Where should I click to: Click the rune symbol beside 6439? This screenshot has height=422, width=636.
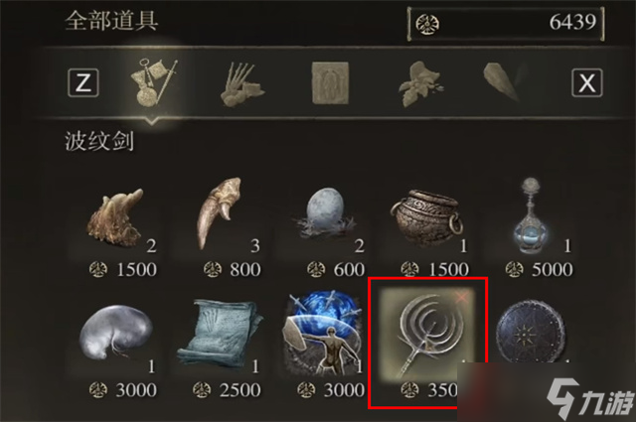click(427, 24)
